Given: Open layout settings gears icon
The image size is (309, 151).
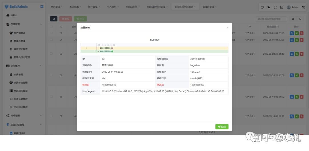Looking at the screenshot, I should [x=303, y=7].
